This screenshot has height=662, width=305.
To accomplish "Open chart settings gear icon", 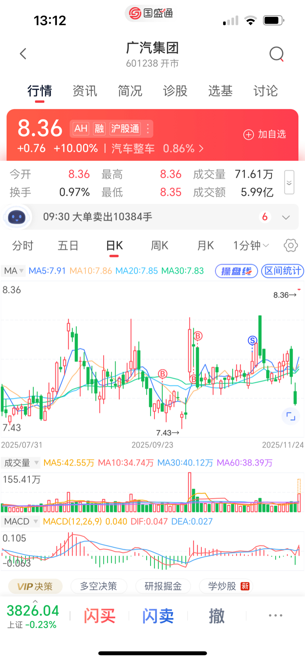I will click(291, 246).
